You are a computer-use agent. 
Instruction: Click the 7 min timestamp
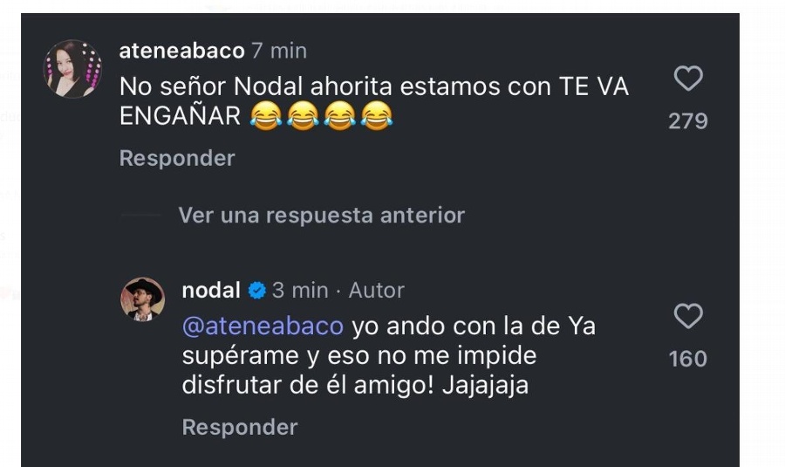click(279, 51)
